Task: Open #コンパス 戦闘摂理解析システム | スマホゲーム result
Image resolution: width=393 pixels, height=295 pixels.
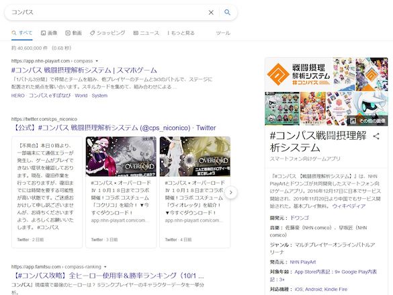Action: click(84, 70)
